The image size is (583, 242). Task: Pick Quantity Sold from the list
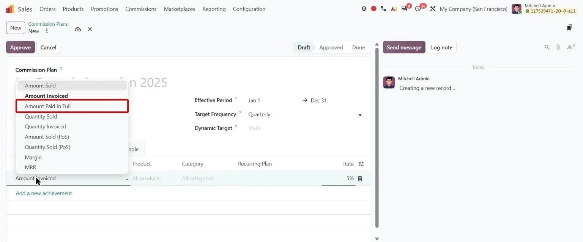(x=72, y=116)
